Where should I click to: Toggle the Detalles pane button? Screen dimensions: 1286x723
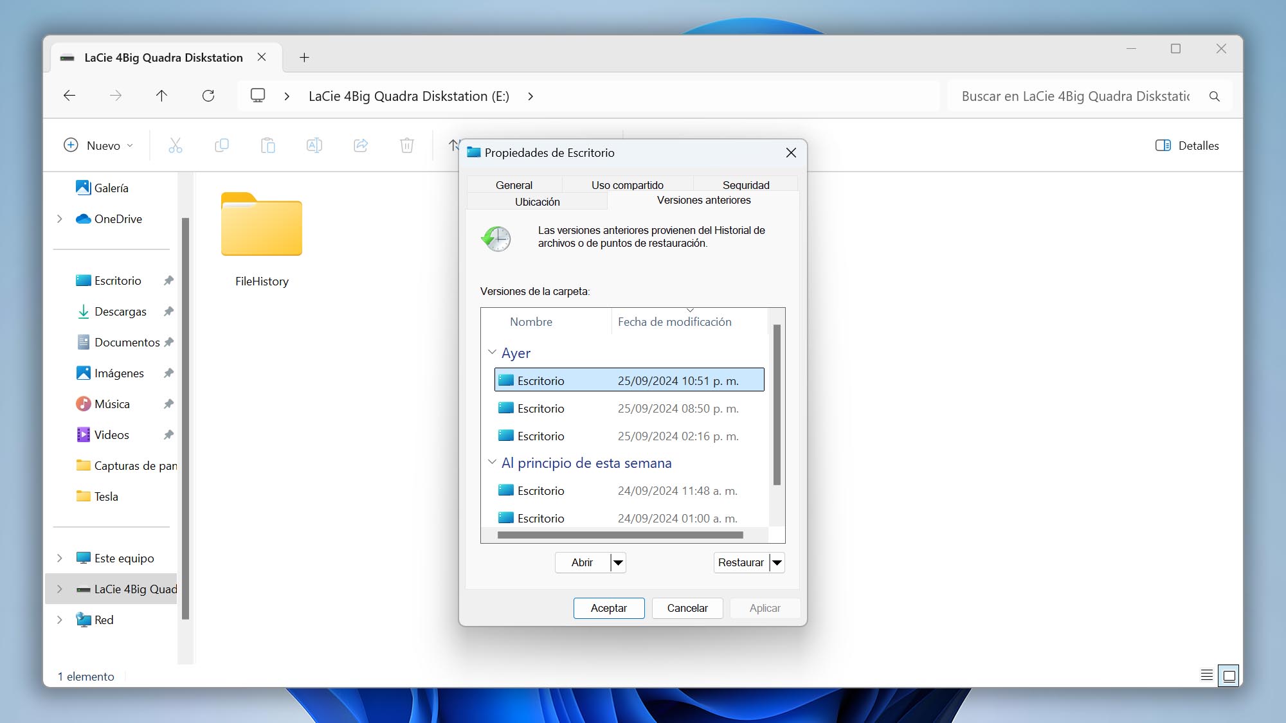tap(1187, 146)
